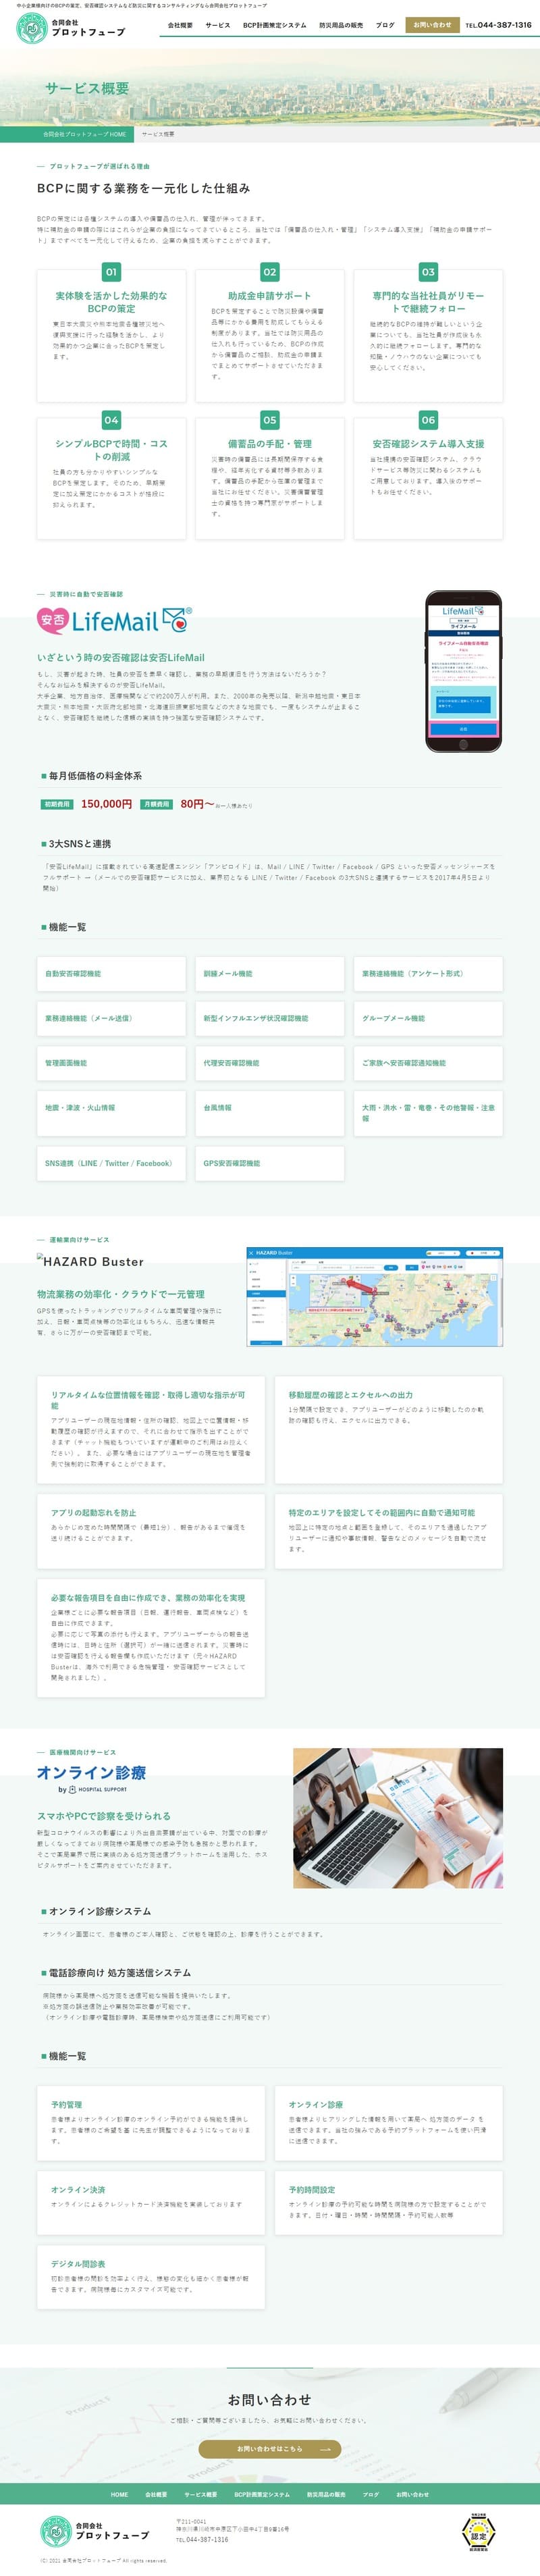Click the 03 number badge
This screenshot has height=2576, width=540.
tap(428, 272)
